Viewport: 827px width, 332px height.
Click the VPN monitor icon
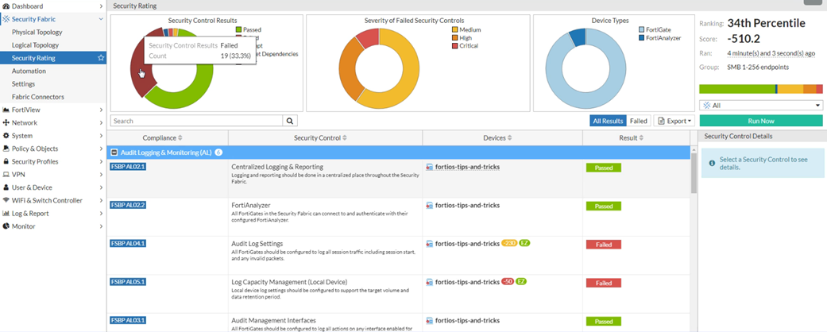click(x=6, y=175)
